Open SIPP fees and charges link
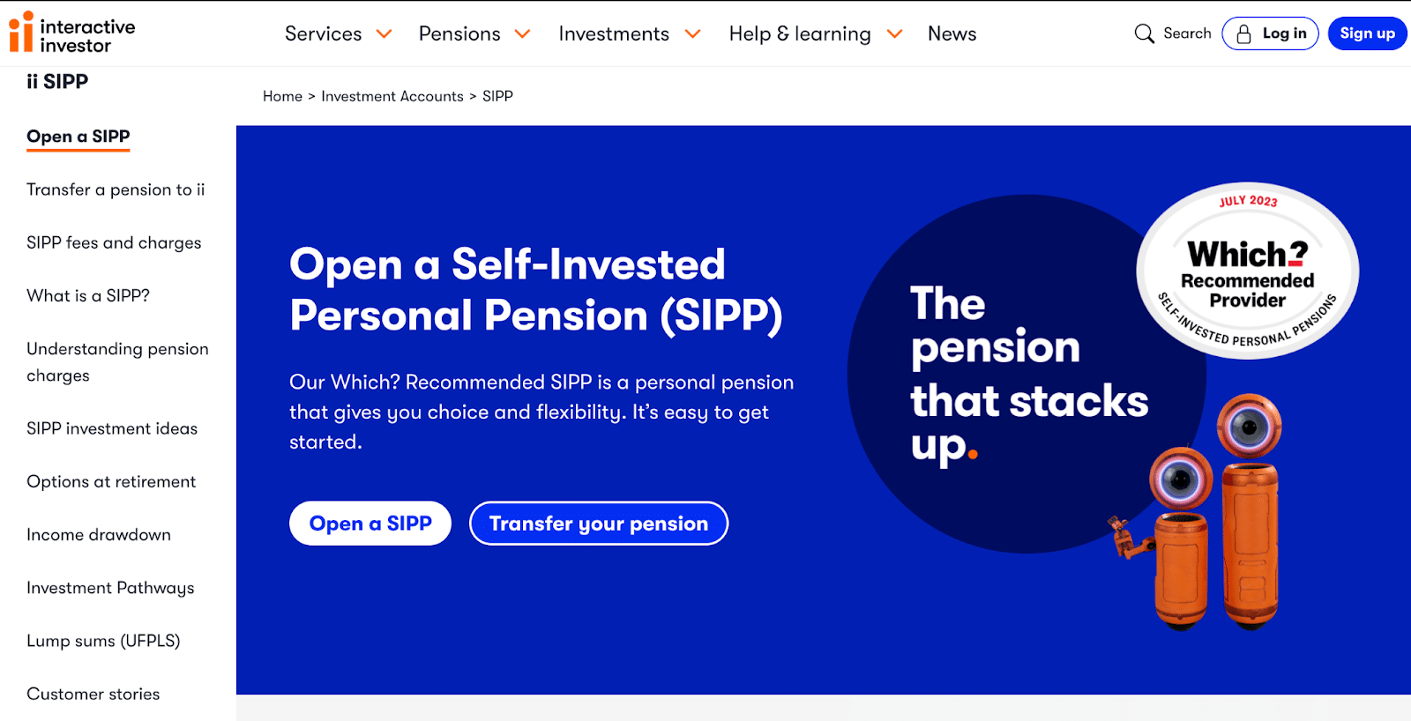The width and height of the screenshot is (1411, 721). tap(114, 242)
